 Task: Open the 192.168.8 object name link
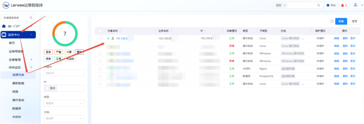[x=121, y=38]
